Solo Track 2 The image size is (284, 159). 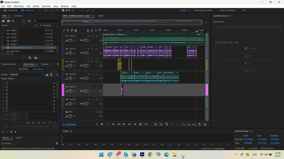[92, 49]
